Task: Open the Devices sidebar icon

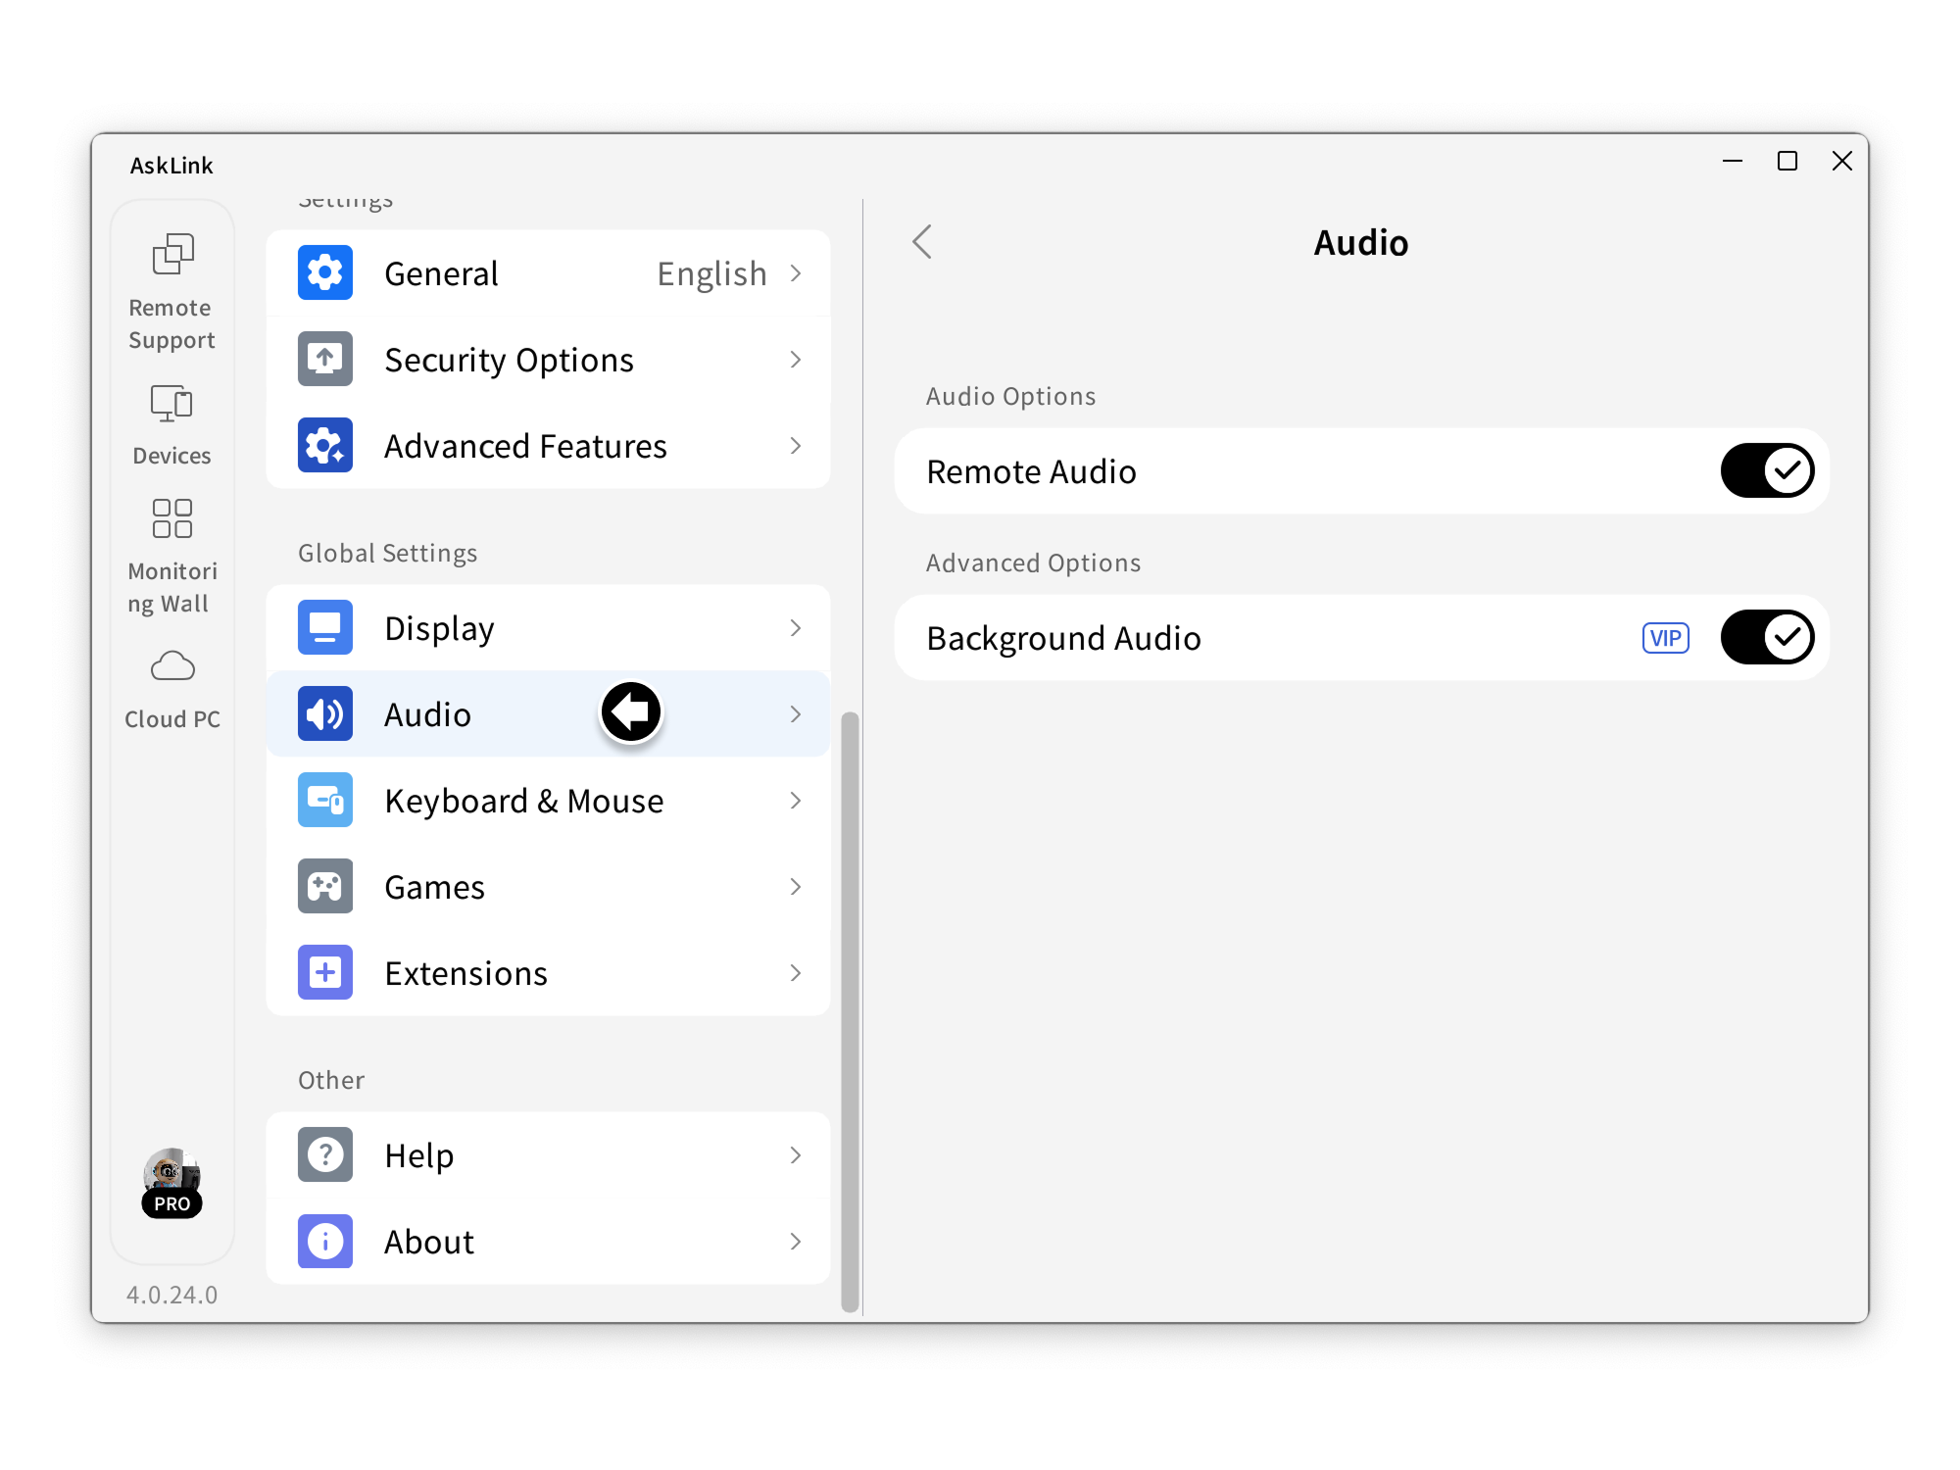Action: tap(171, 403)
